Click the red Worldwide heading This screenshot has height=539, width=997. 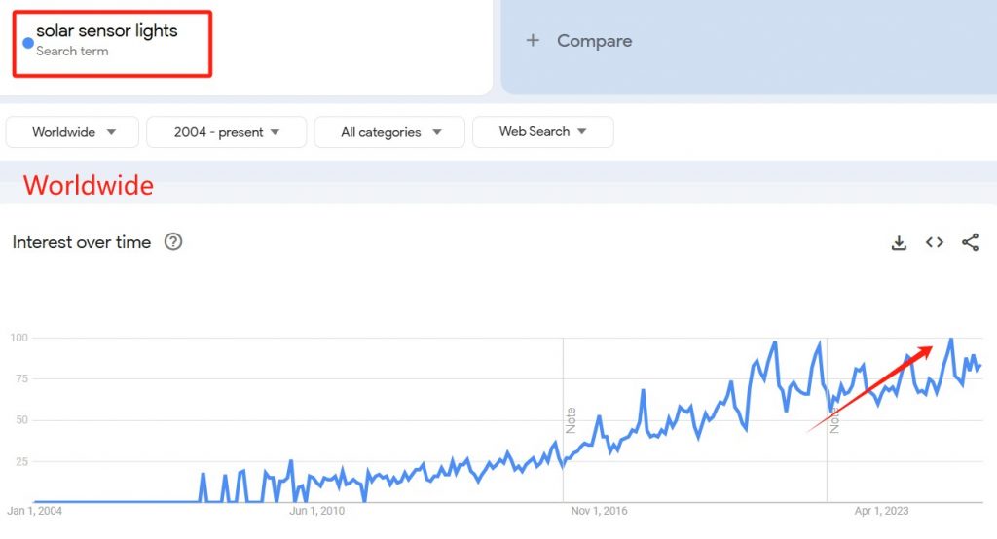89,185
